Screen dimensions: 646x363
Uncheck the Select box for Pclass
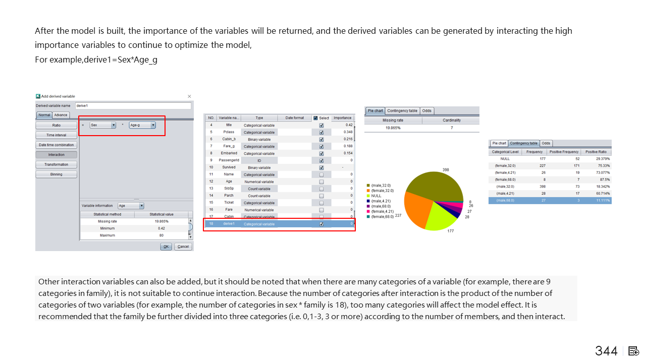click(x=321, y=132)
